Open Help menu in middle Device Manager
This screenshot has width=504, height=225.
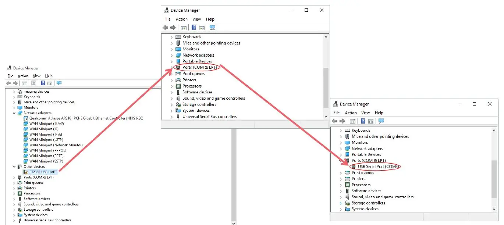210,19
